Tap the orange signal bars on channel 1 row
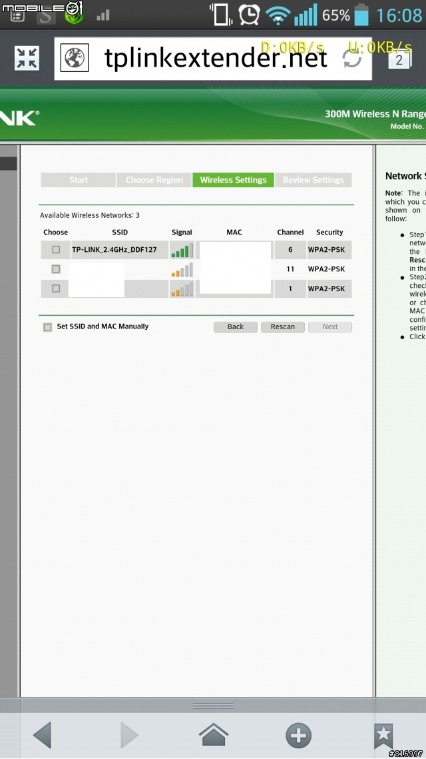The height and width of the screenshot is (759, 426). [182, 289]
